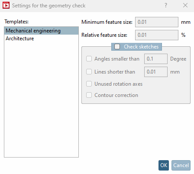This screenshot has height=174, width=194.
Task: Enable the Check sketches checkbox
Action: click(117, 47)
